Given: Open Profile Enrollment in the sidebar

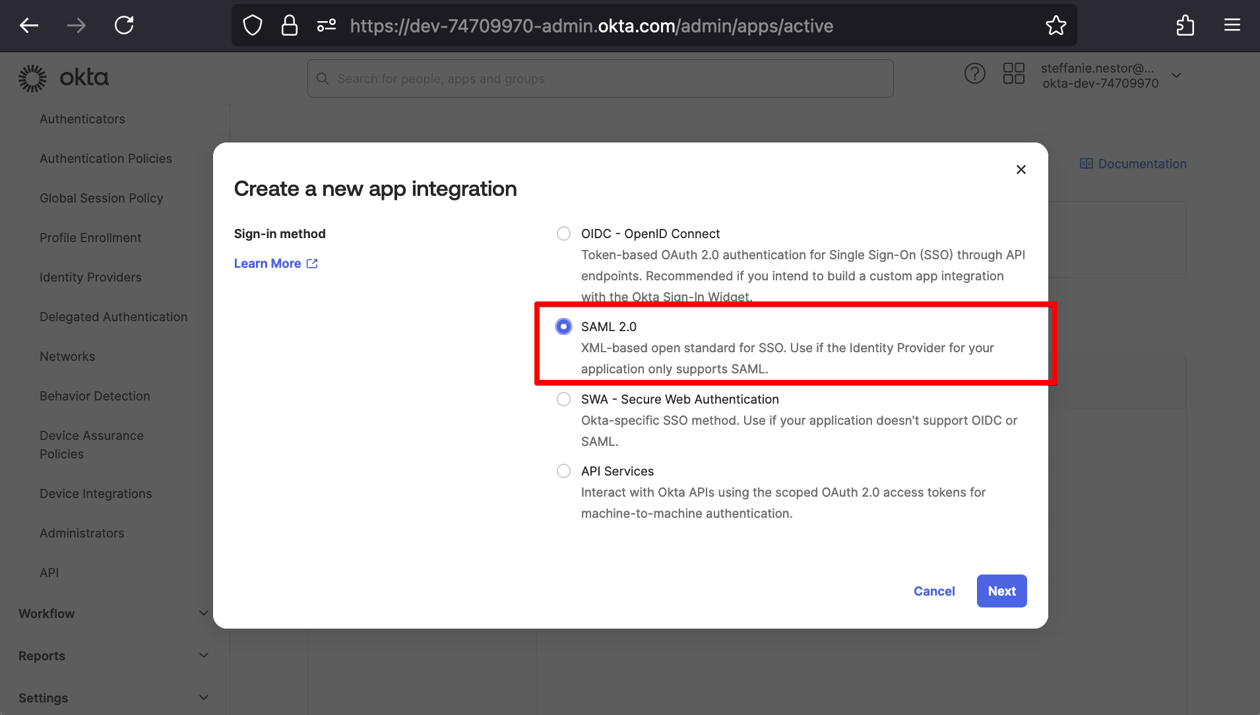Looking at the screenshot, I should 90,237.
